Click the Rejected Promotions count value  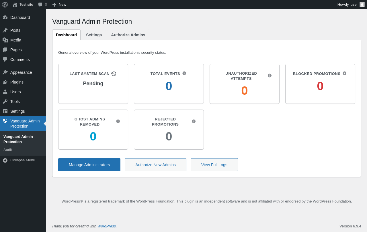pyautogui.click(x=169, y=136)
